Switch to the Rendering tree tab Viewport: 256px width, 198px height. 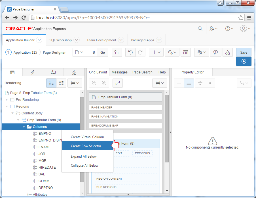pyautogui.click(x=12, y=72)
